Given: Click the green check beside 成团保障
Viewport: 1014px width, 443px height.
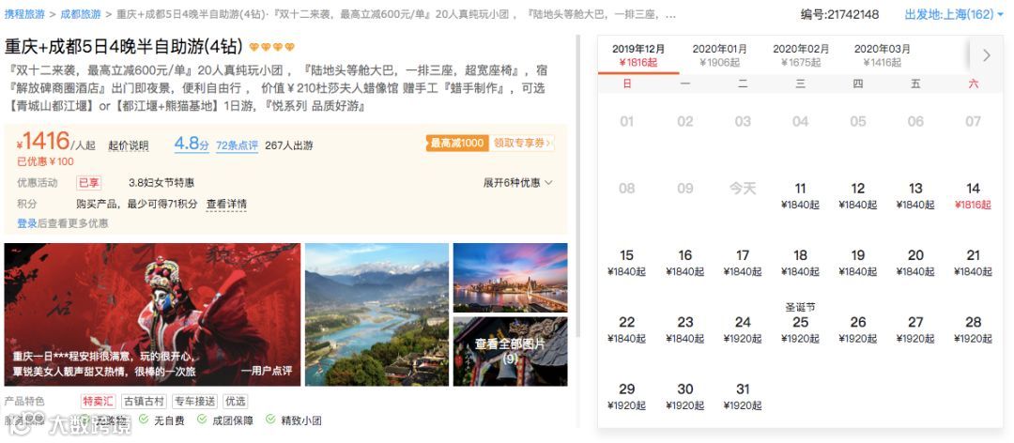Looking at the screenshot, I should tap(202, 420).
